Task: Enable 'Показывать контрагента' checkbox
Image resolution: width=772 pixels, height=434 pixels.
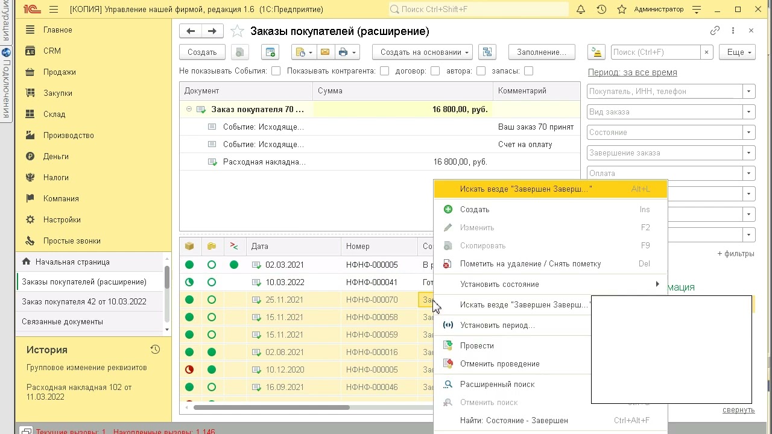Action: (x=385, y=71)
